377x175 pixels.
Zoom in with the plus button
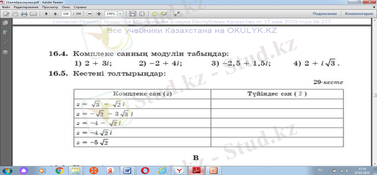click(x=99, y=14)
